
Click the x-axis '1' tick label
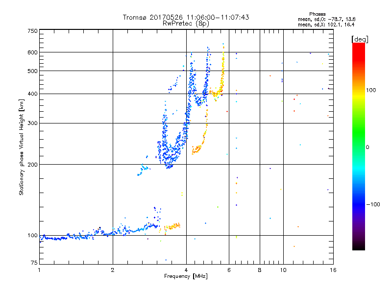(39, 270)
